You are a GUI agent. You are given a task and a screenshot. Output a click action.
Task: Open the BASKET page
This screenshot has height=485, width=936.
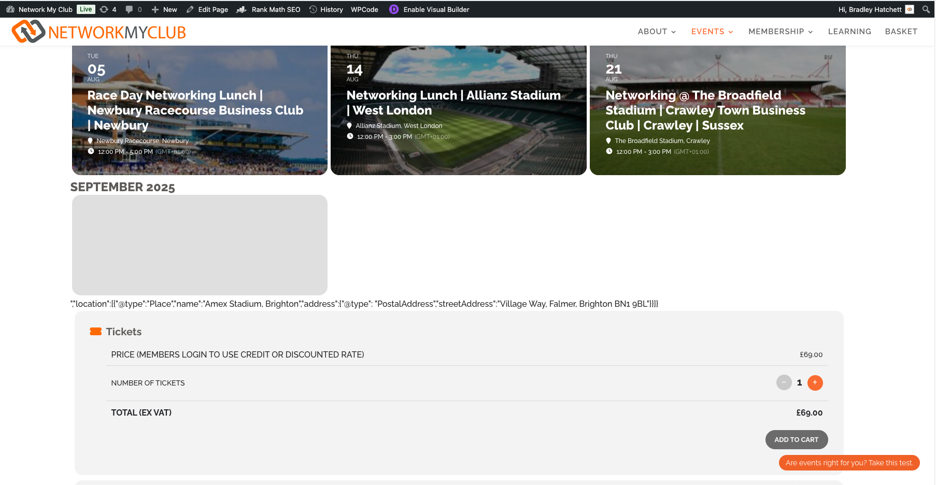pyautogui.click(x=901, y=32)
